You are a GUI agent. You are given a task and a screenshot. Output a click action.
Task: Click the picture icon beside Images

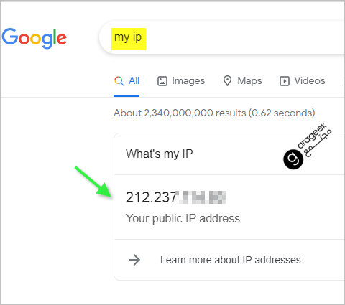pyautogui.click(x=162, y=81)
